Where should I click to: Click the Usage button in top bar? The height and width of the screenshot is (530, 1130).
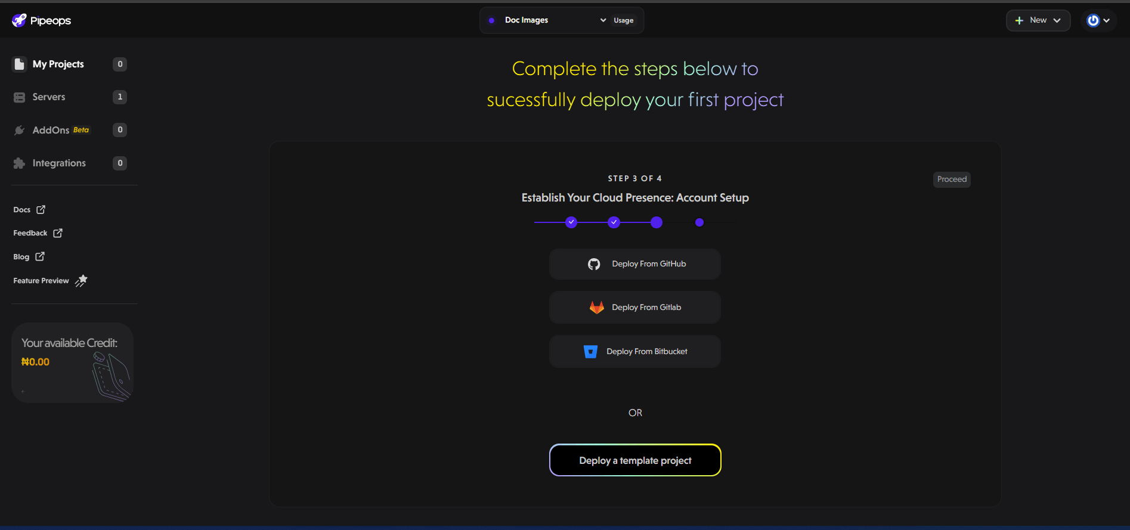624,20
